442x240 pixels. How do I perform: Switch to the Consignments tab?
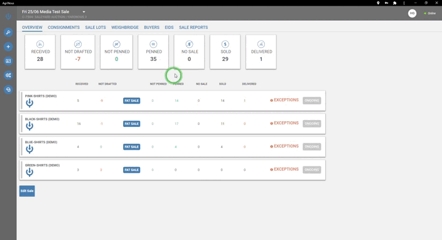63,28
